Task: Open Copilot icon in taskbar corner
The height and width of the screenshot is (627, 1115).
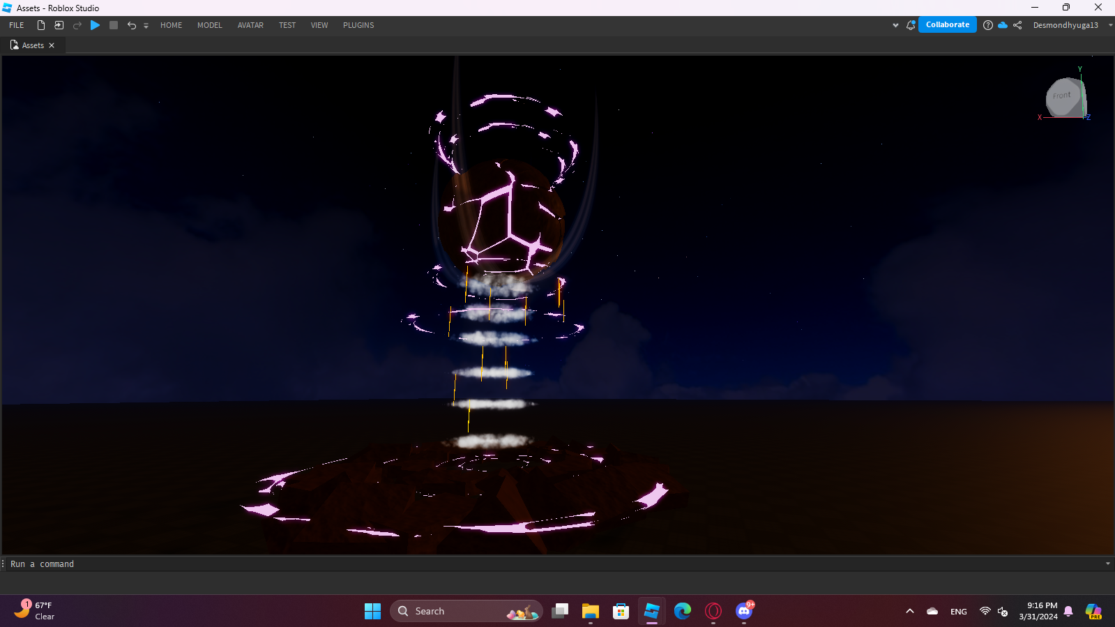Action: click(1093, 611)
